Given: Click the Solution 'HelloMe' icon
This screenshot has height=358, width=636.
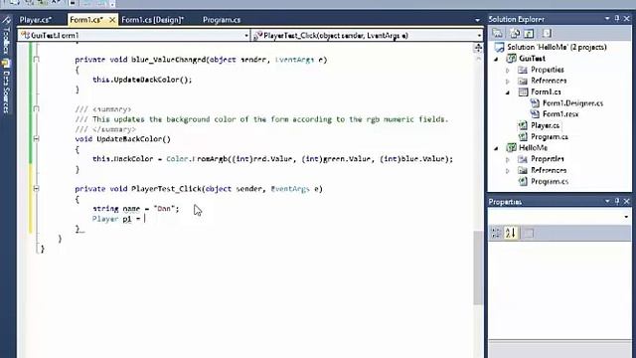Looking at the screenshot, I should tap(499, 47).
